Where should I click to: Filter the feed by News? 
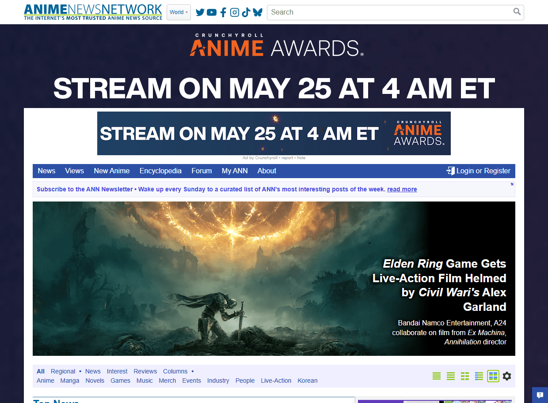pyautogui.click(x=93, y=371)
